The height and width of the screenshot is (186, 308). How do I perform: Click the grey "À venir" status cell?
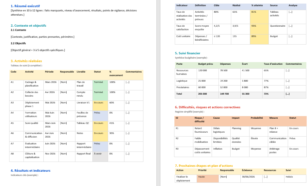point(98,153)
